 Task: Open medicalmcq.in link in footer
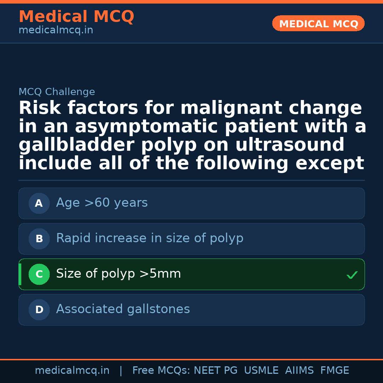[72, 371]
